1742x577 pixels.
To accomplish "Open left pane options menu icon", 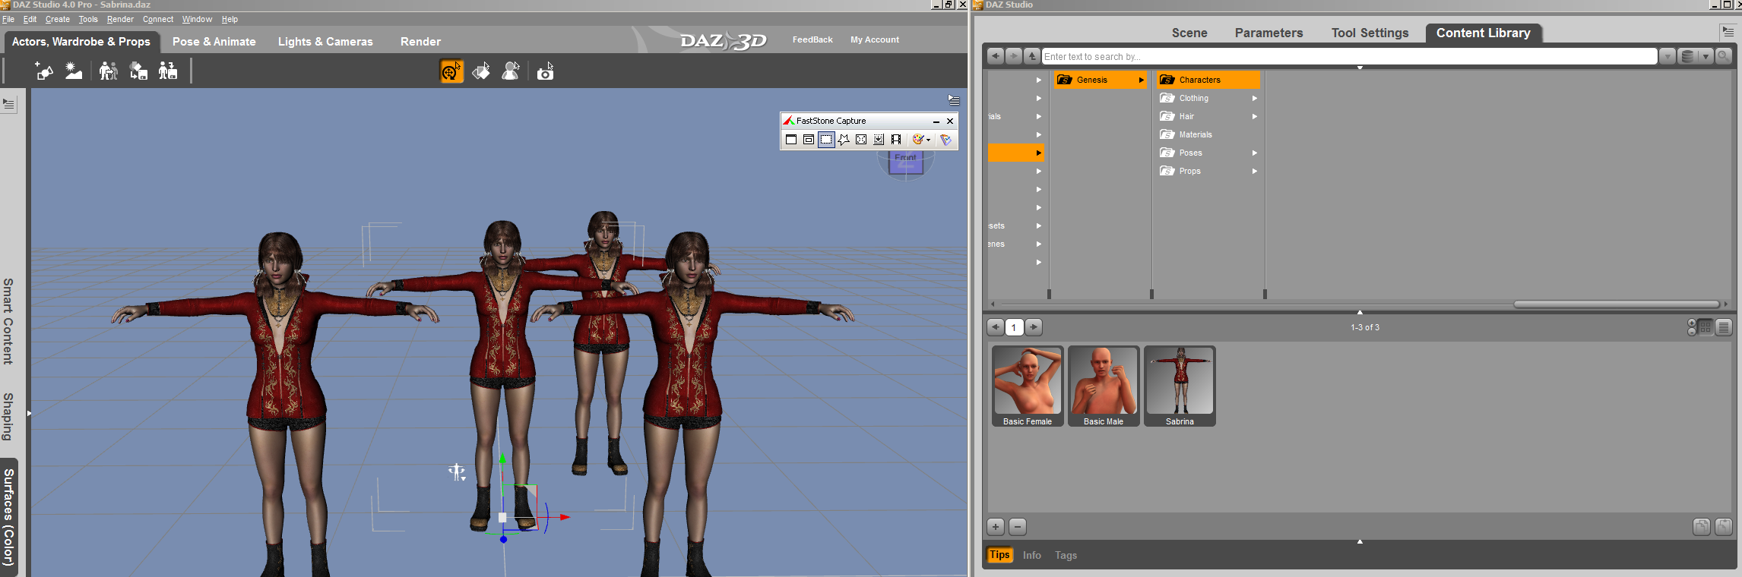I will pos(9,104).
